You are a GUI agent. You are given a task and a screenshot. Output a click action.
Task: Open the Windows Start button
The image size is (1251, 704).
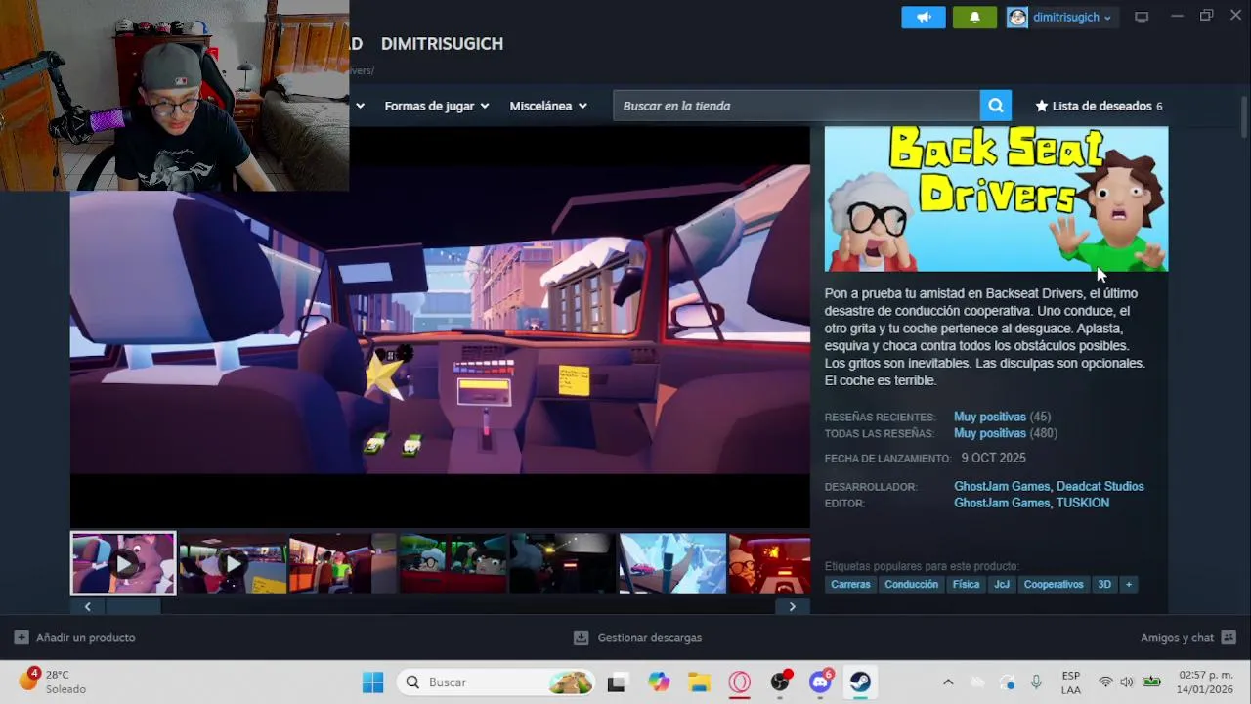(372, 682)
